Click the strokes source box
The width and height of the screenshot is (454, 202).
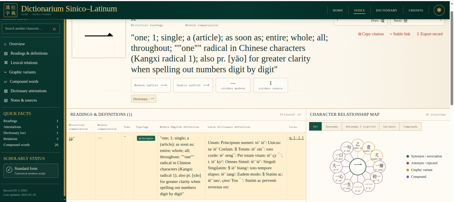click(271, 85)
